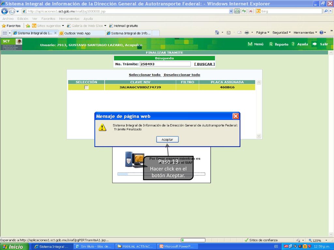Screen dimensions: 334x250
Task: Open the Página dropdown menu
Action: click(x=263, y=33)
